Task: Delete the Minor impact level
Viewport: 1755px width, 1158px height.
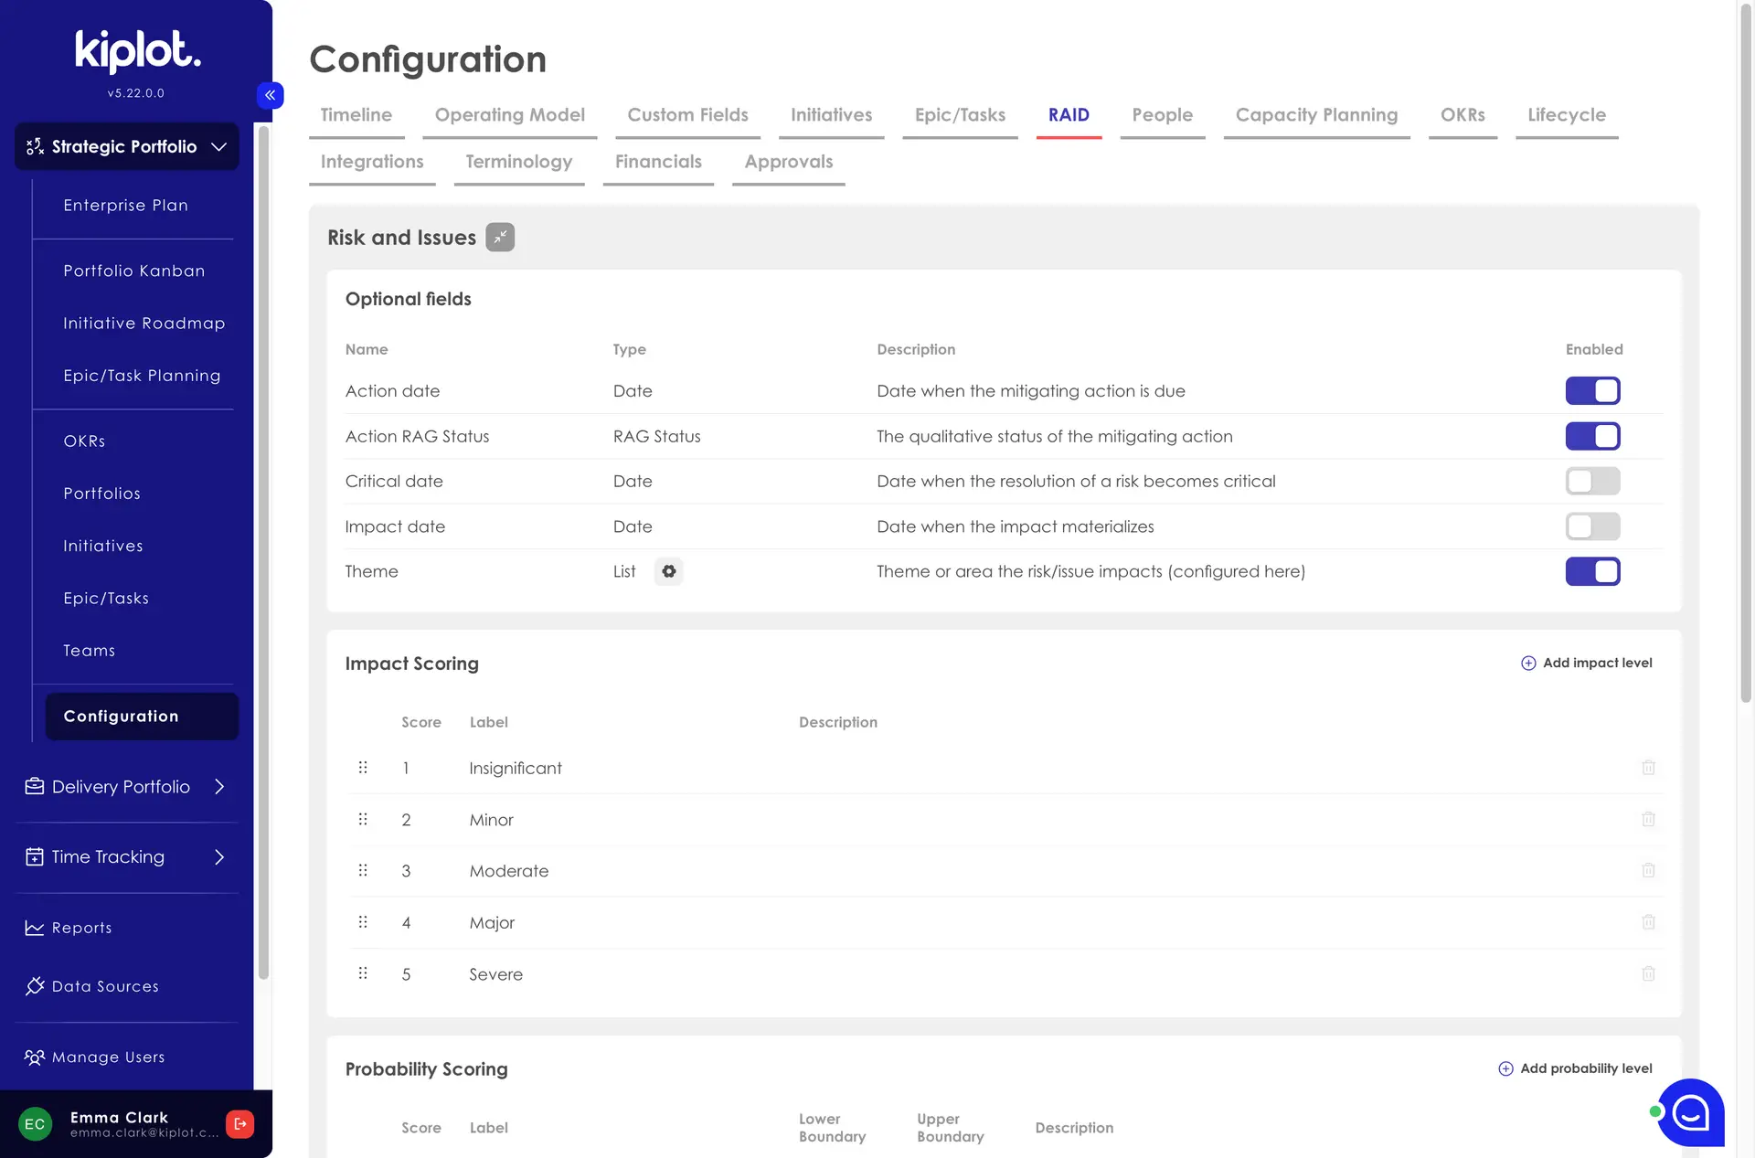Action: pyautogui.click(x=1648, y=819)
